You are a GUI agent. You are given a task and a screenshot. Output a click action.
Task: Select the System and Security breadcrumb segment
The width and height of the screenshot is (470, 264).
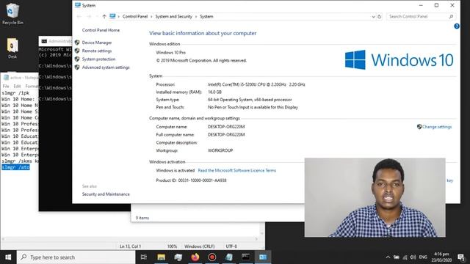click(x=173, y=16)
